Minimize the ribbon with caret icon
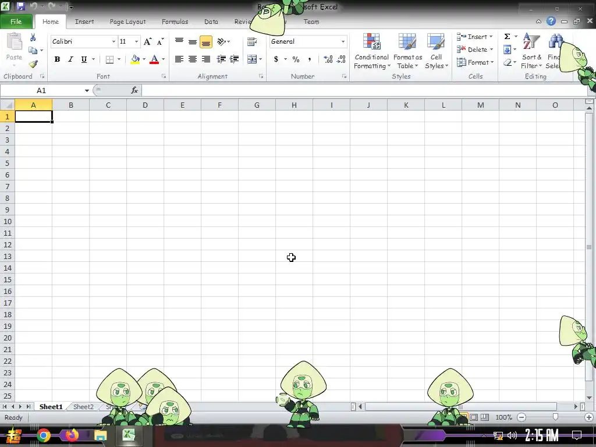Screen dimensions: 596x447 pos(538,22)
